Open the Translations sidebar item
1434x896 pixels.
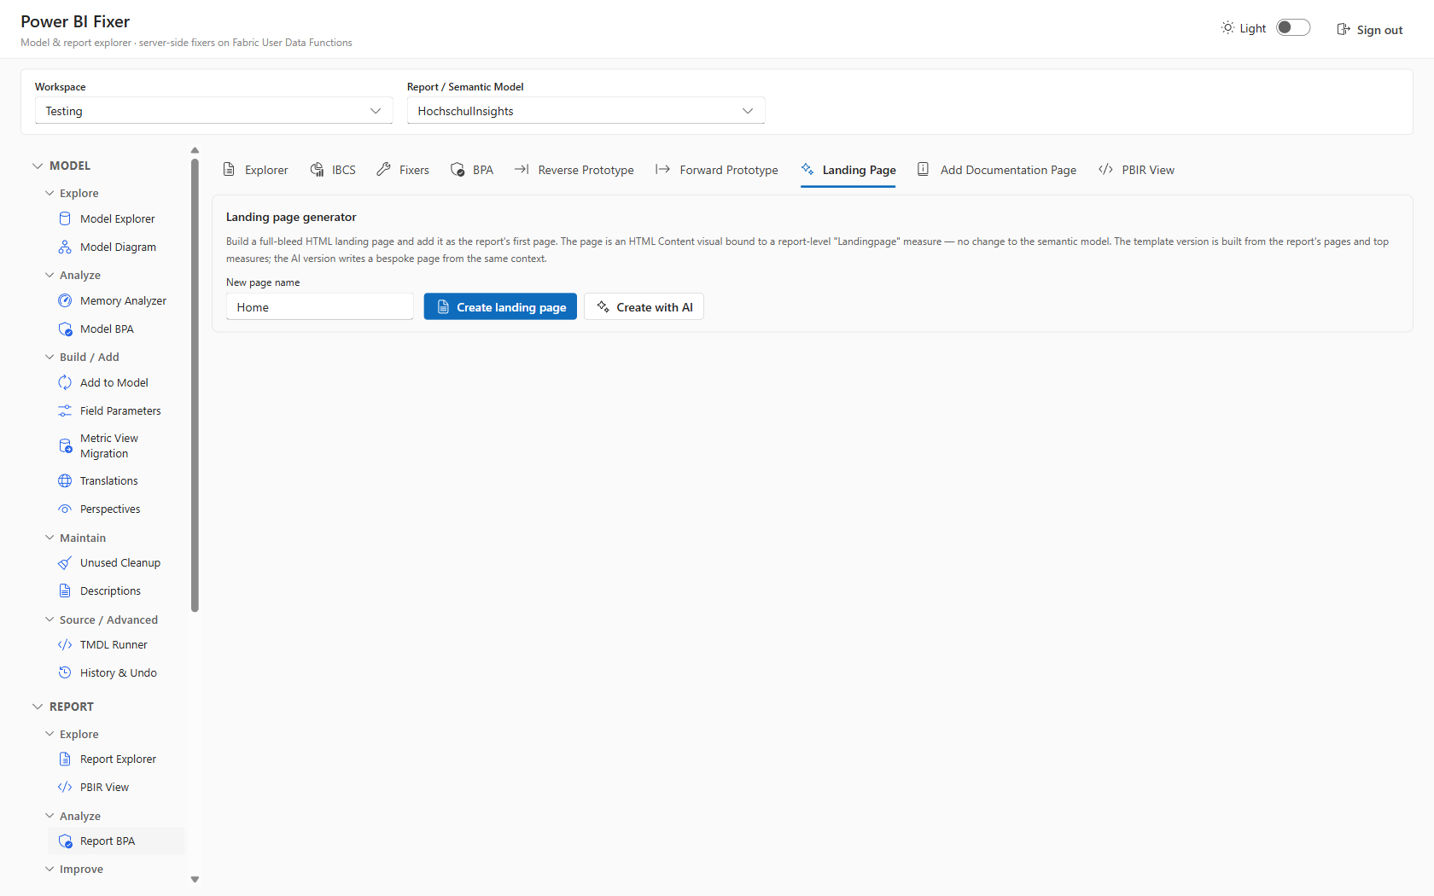tap(117, 480)
